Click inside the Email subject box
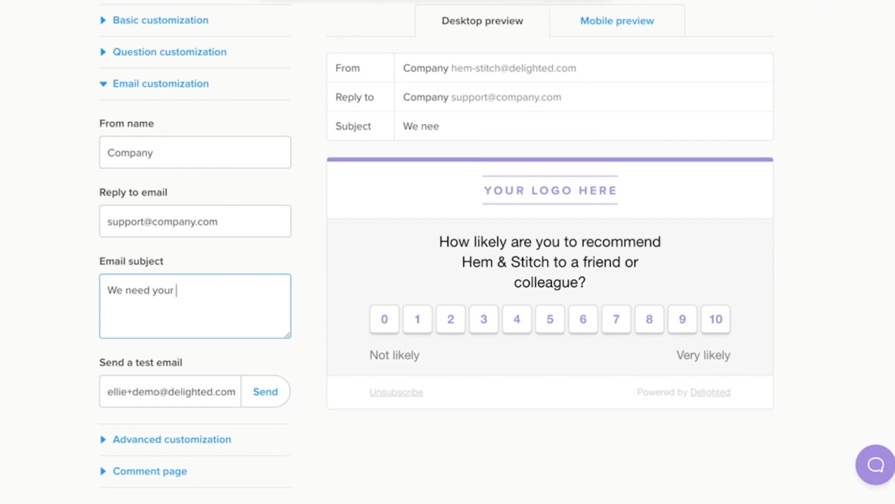Viewport: 895px width, 504px height. pos(195,306)
